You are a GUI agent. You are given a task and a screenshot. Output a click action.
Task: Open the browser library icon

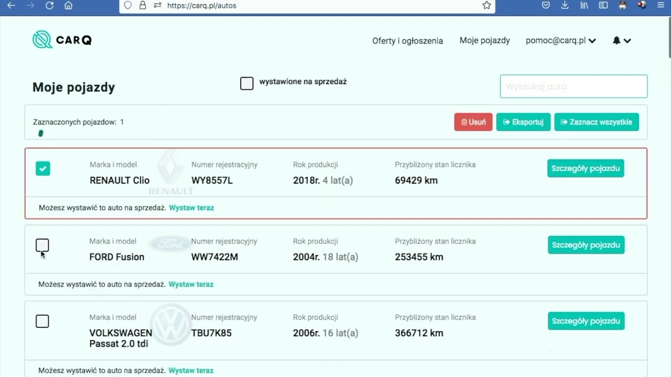tap(584, 5)
